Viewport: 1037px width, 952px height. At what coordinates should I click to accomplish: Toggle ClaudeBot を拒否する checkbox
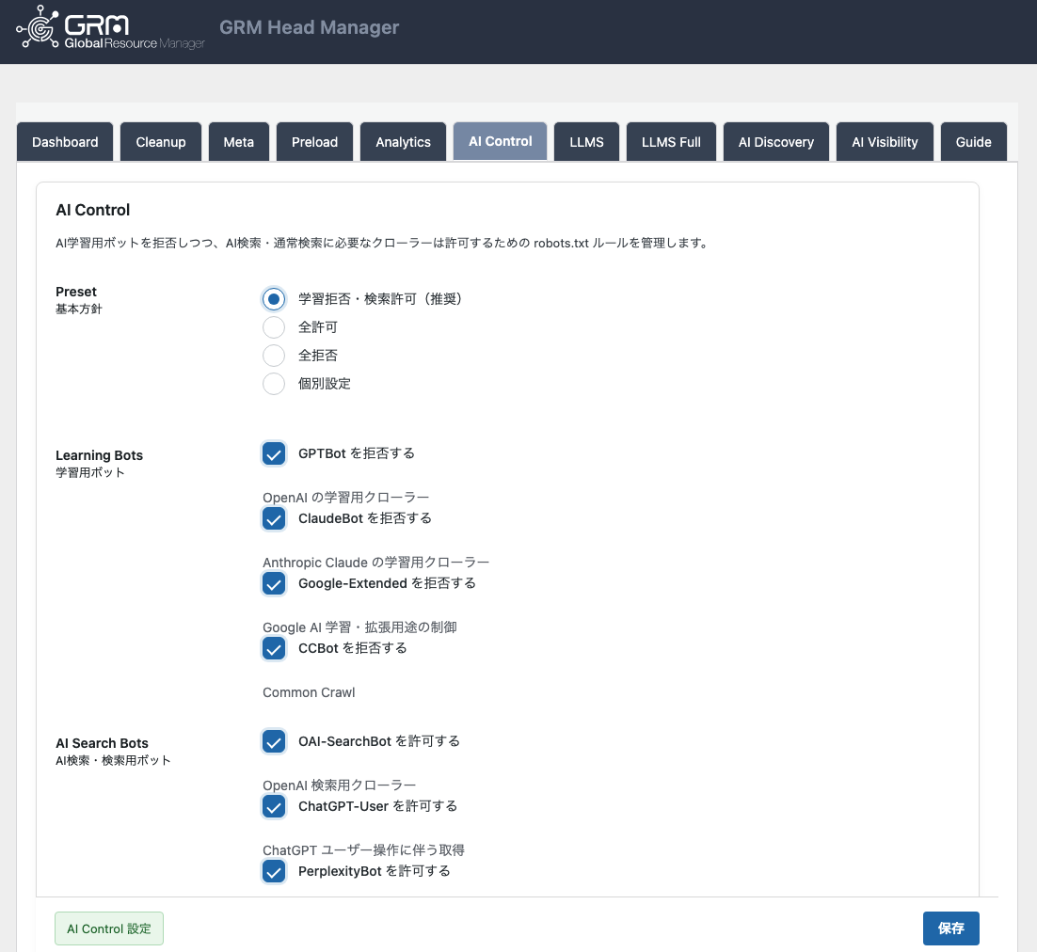pyautogui.click(x=274, y=518)
